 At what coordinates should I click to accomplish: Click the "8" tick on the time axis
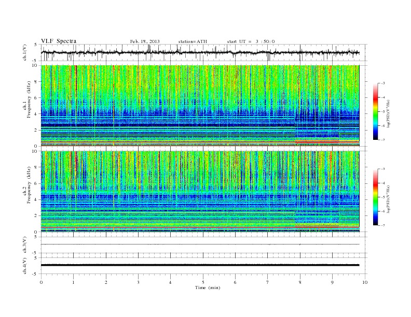[x=300, y=282]
